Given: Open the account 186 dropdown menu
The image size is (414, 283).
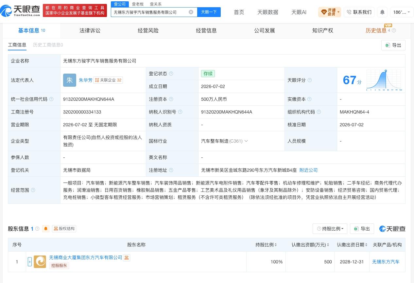Looking at the screenshot, I should coord(402,12).
